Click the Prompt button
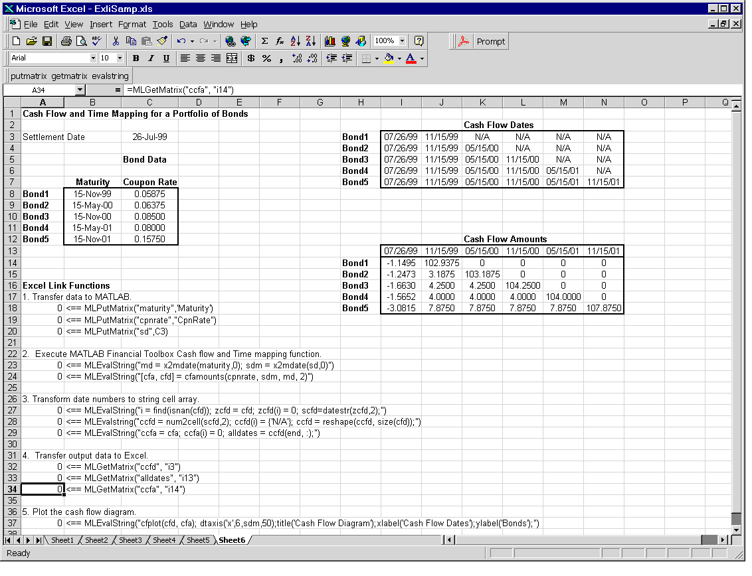The width and height of the screenshot is (752, 576). point(490,41)
